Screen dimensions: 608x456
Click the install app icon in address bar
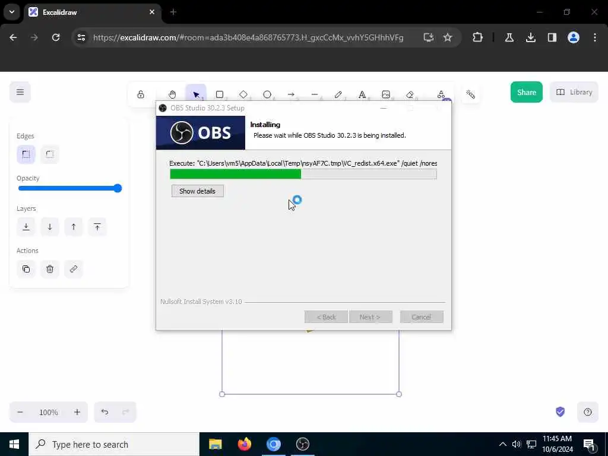[429, 37]
